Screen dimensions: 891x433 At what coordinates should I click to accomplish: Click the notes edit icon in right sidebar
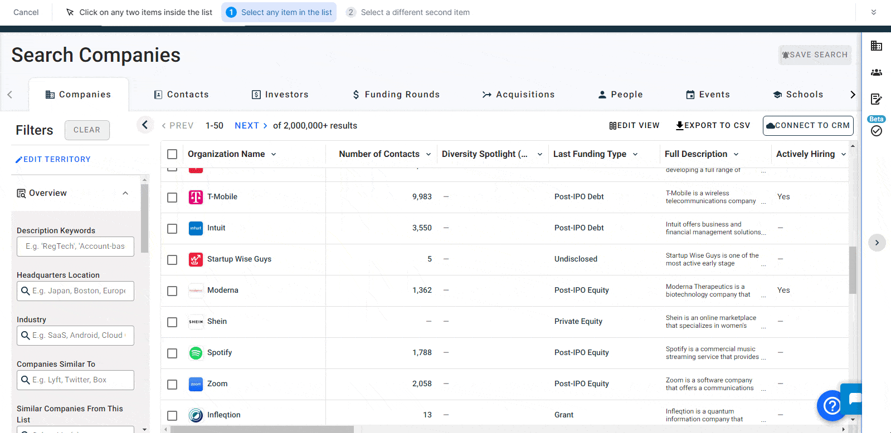pos(877,99)
